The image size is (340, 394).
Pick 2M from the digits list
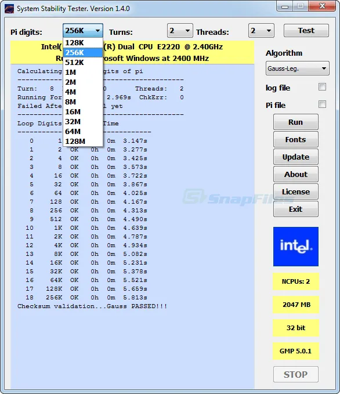[83, 82]
